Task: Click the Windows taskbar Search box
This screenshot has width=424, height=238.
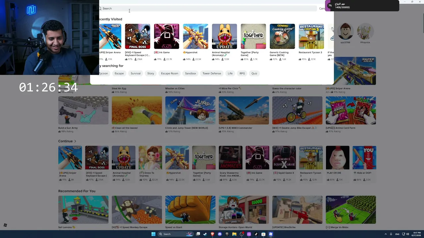Action: click(176, 234)
